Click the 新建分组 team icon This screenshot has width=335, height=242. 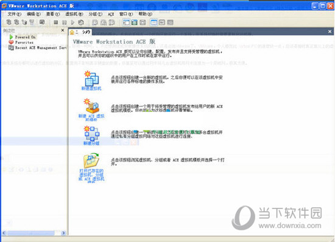point(91,133)
